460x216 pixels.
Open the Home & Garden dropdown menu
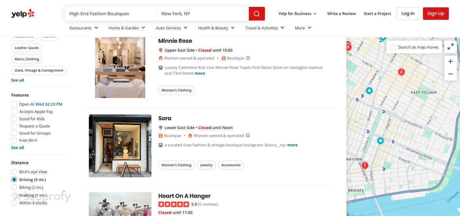127,28
